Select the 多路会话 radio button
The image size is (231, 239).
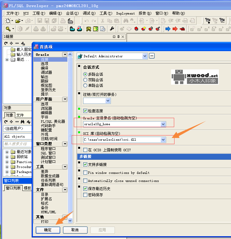[x=85, y=74]
